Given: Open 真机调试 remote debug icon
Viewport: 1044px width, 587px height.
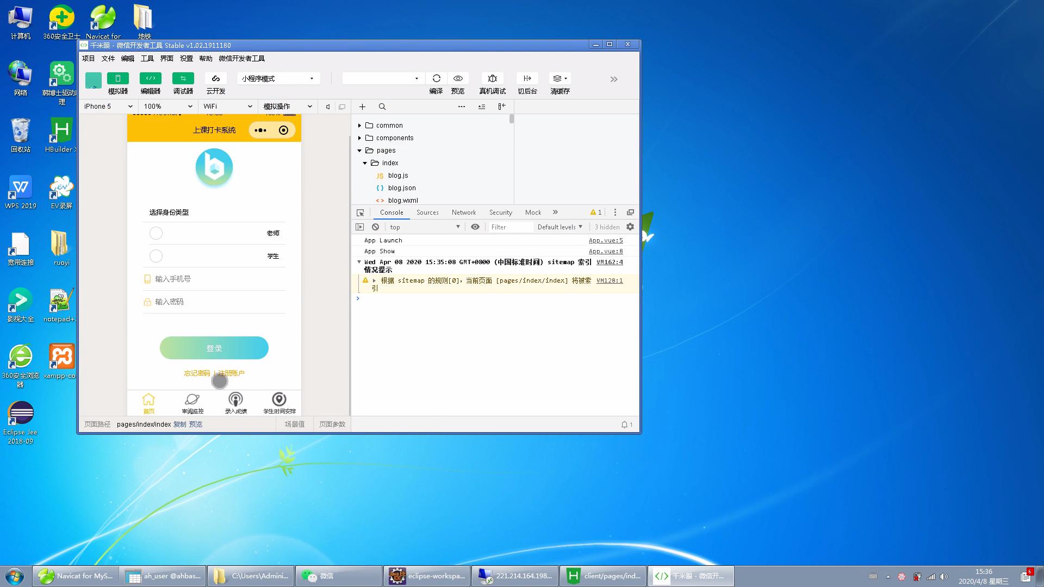Looking at the screenshot, I should click(x=492, y=78).
